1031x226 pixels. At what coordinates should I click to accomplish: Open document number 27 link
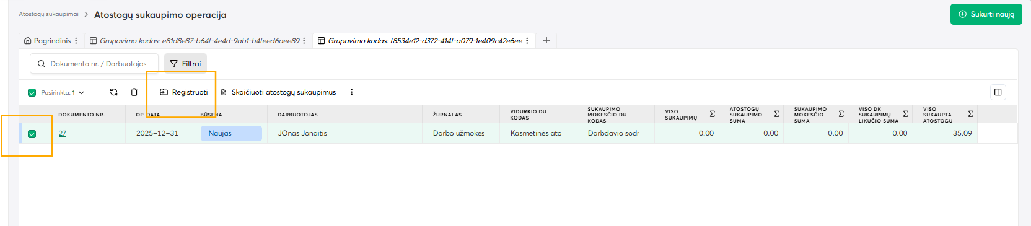[63, 133]
